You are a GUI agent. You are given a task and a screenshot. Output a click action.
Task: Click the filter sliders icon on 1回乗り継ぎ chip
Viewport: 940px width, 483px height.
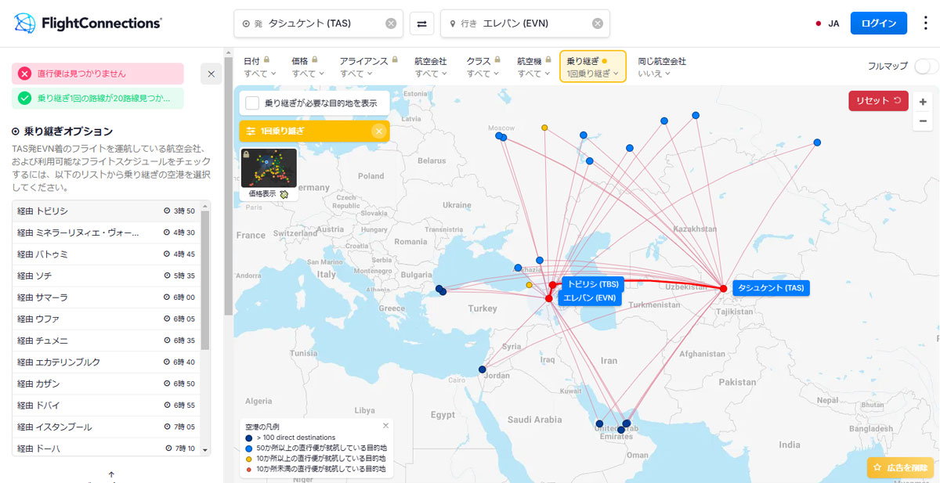251,131
